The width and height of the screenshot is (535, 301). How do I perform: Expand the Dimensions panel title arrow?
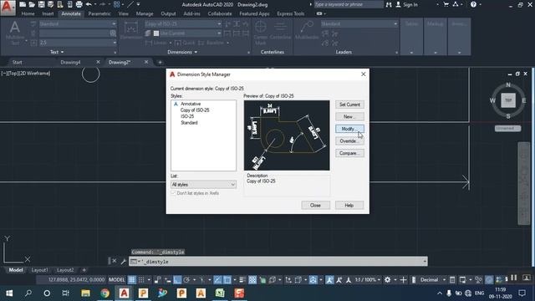click(196, 52)
